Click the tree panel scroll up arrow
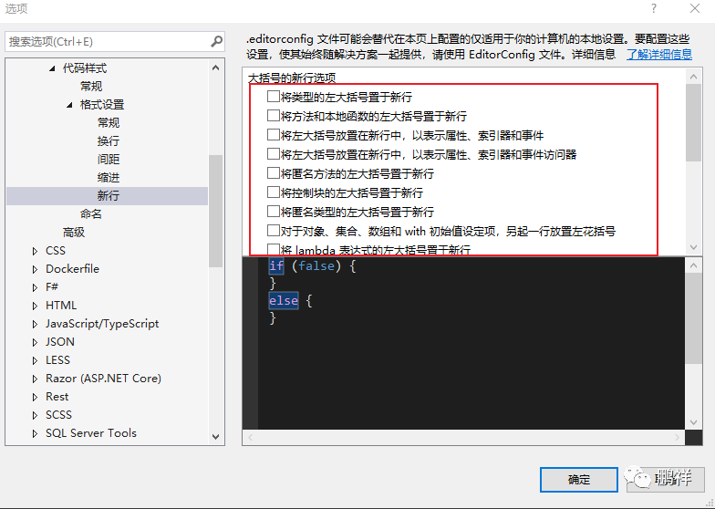 [216, 68]
